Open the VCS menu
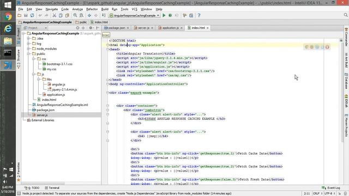 point(135,9)
